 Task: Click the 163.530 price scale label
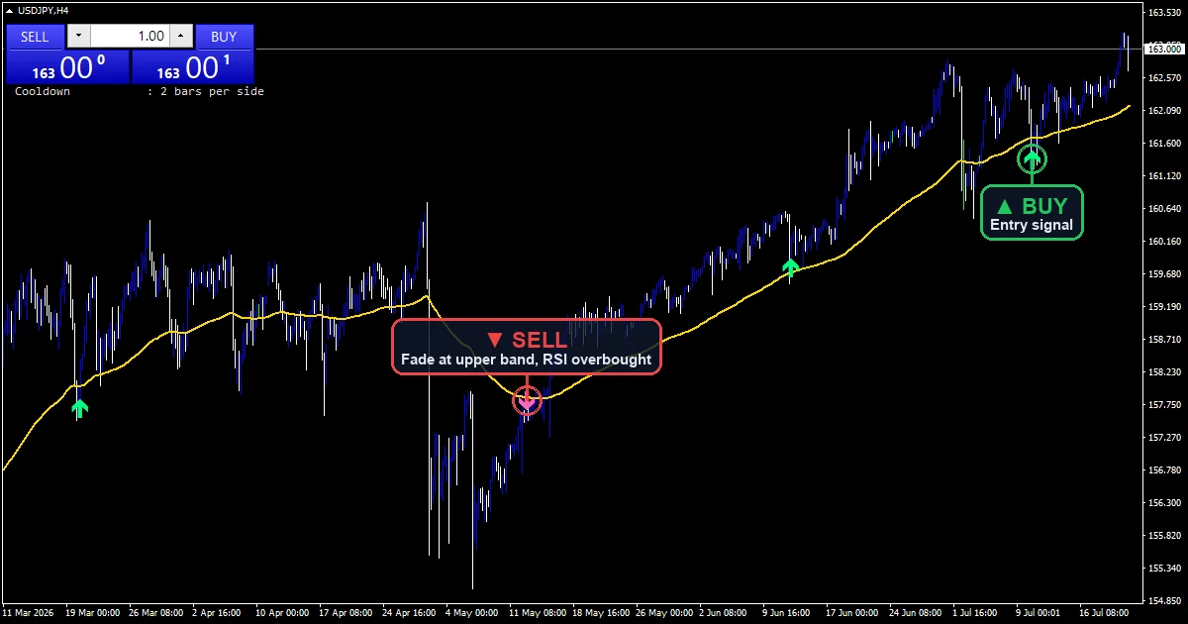(1163, 13)
